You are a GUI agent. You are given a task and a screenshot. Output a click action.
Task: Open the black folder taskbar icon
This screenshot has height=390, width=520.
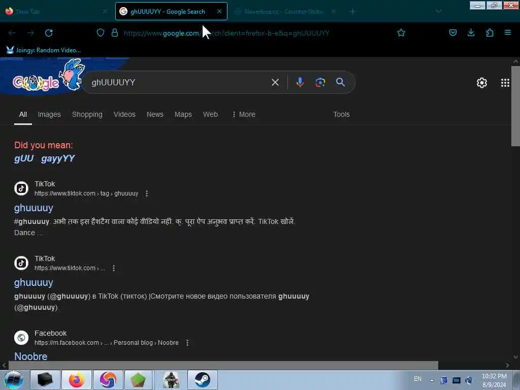pyautogui.click(x=45, y=380)
